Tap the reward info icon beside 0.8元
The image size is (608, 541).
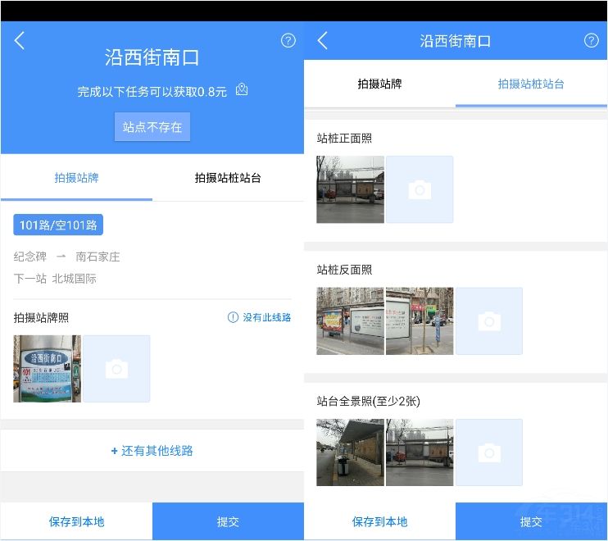(x=242, y=90)
